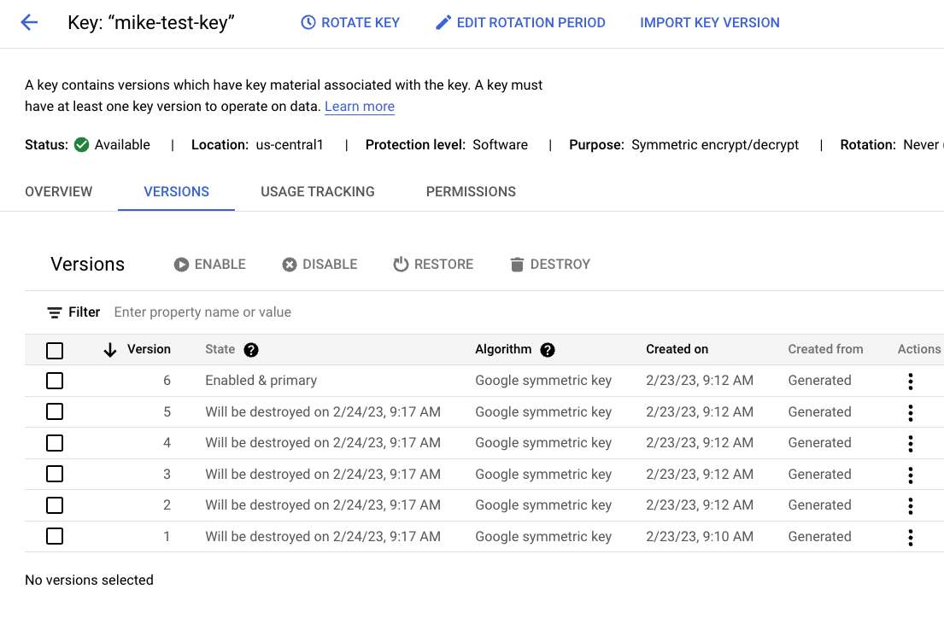
Task: Click the Disable versions icon
Action: (x=290, y=265)
